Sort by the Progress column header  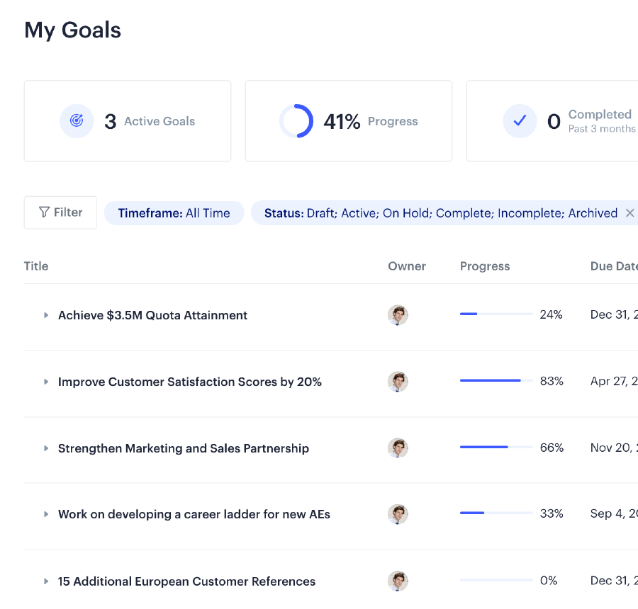(x=485, y=266)
